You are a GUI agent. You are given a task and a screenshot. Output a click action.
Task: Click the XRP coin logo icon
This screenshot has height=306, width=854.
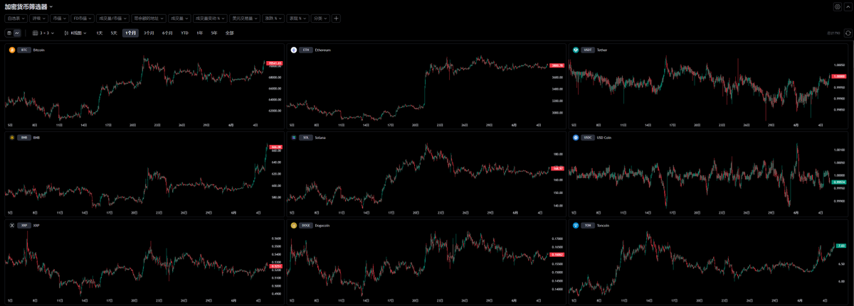tap(11, 225)
